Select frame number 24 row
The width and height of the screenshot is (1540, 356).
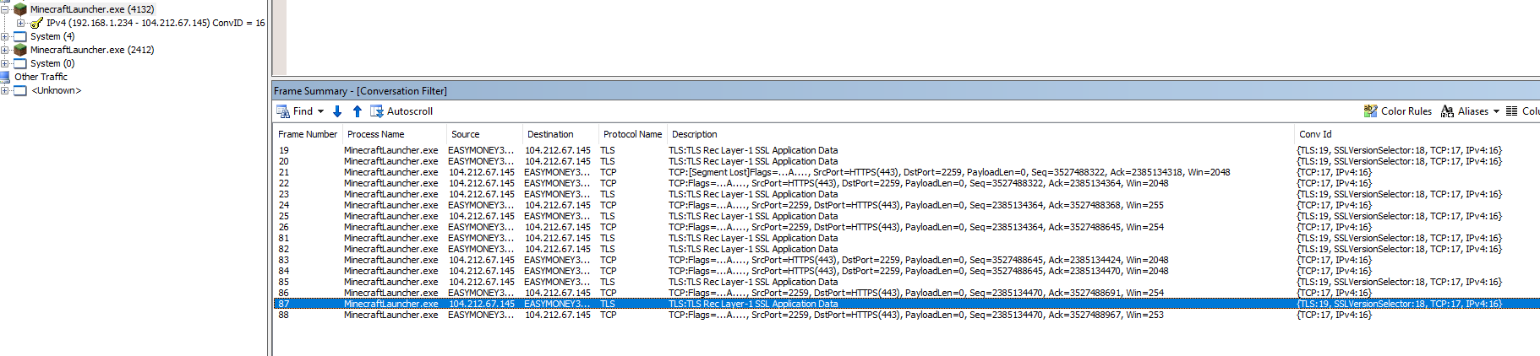(x=906, y=205)
